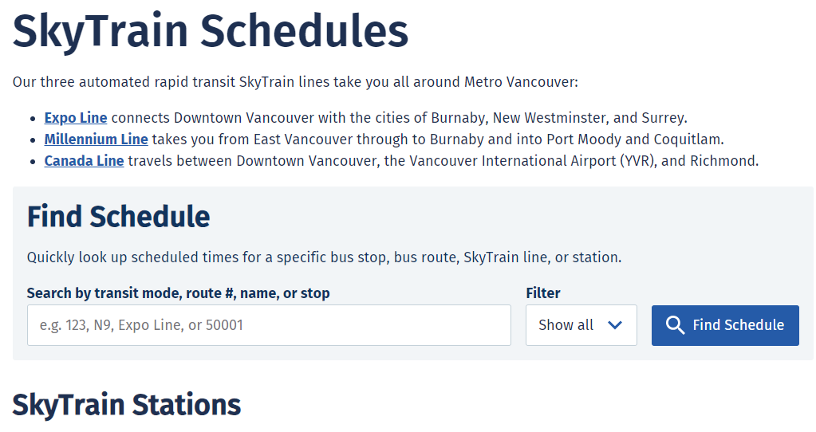Click the magnifying glass search icon
Screen dimensions: 816x432
[676, 325]
